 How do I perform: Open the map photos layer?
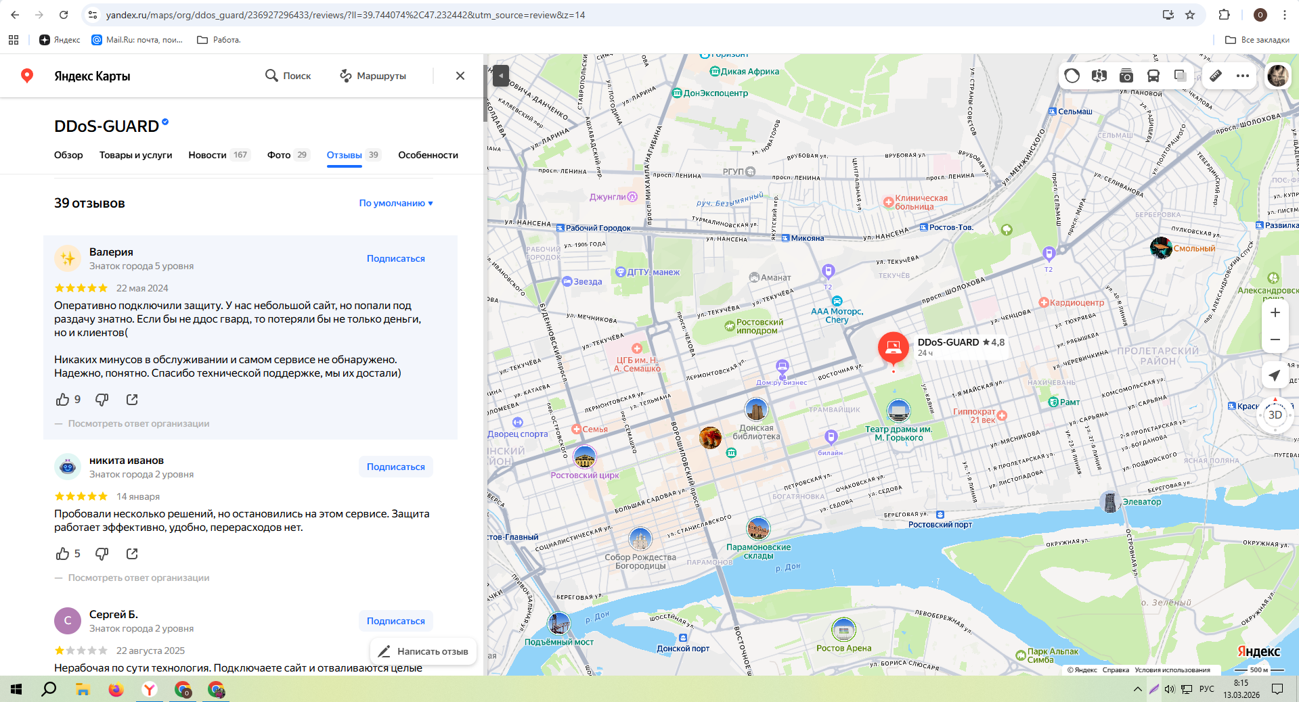pos(1126,76)
